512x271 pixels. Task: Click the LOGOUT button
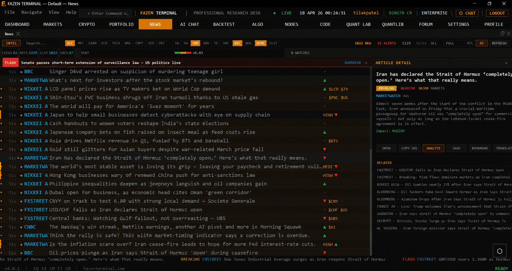click(x=497, y=13)
